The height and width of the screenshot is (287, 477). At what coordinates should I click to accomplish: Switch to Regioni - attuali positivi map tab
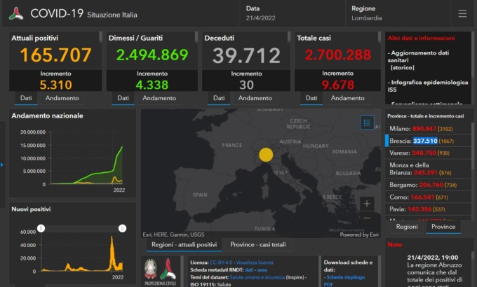point(184,245)
